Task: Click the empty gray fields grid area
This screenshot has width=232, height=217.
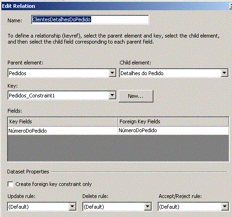Action: 118,148
